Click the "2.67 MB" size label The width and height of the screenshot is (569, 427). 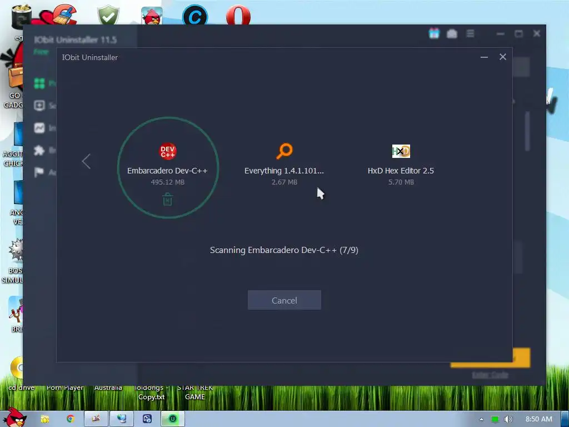click(284, 182)
